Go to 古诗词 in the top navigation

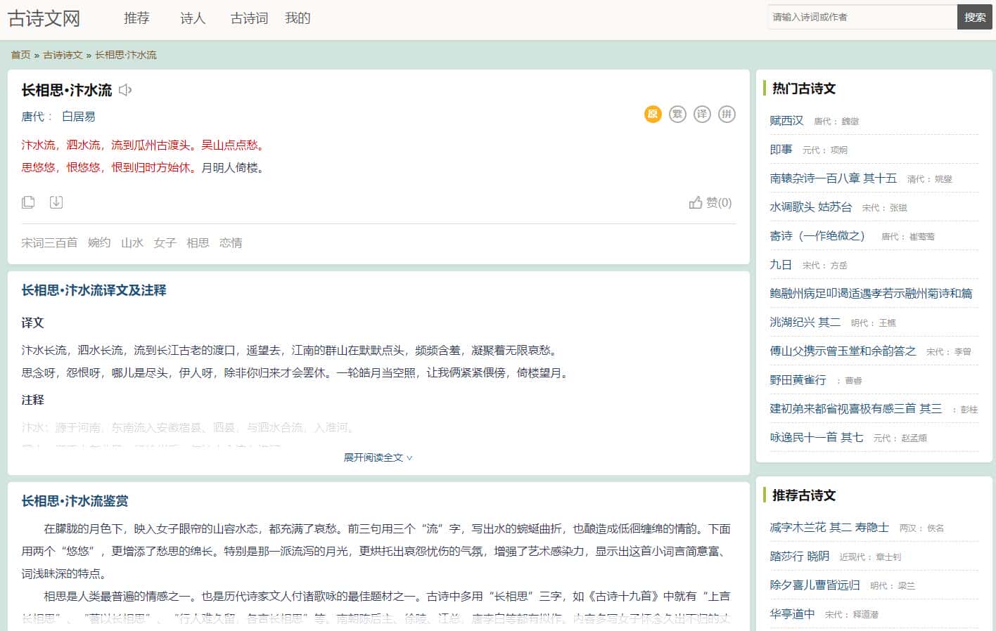(249, 18)
